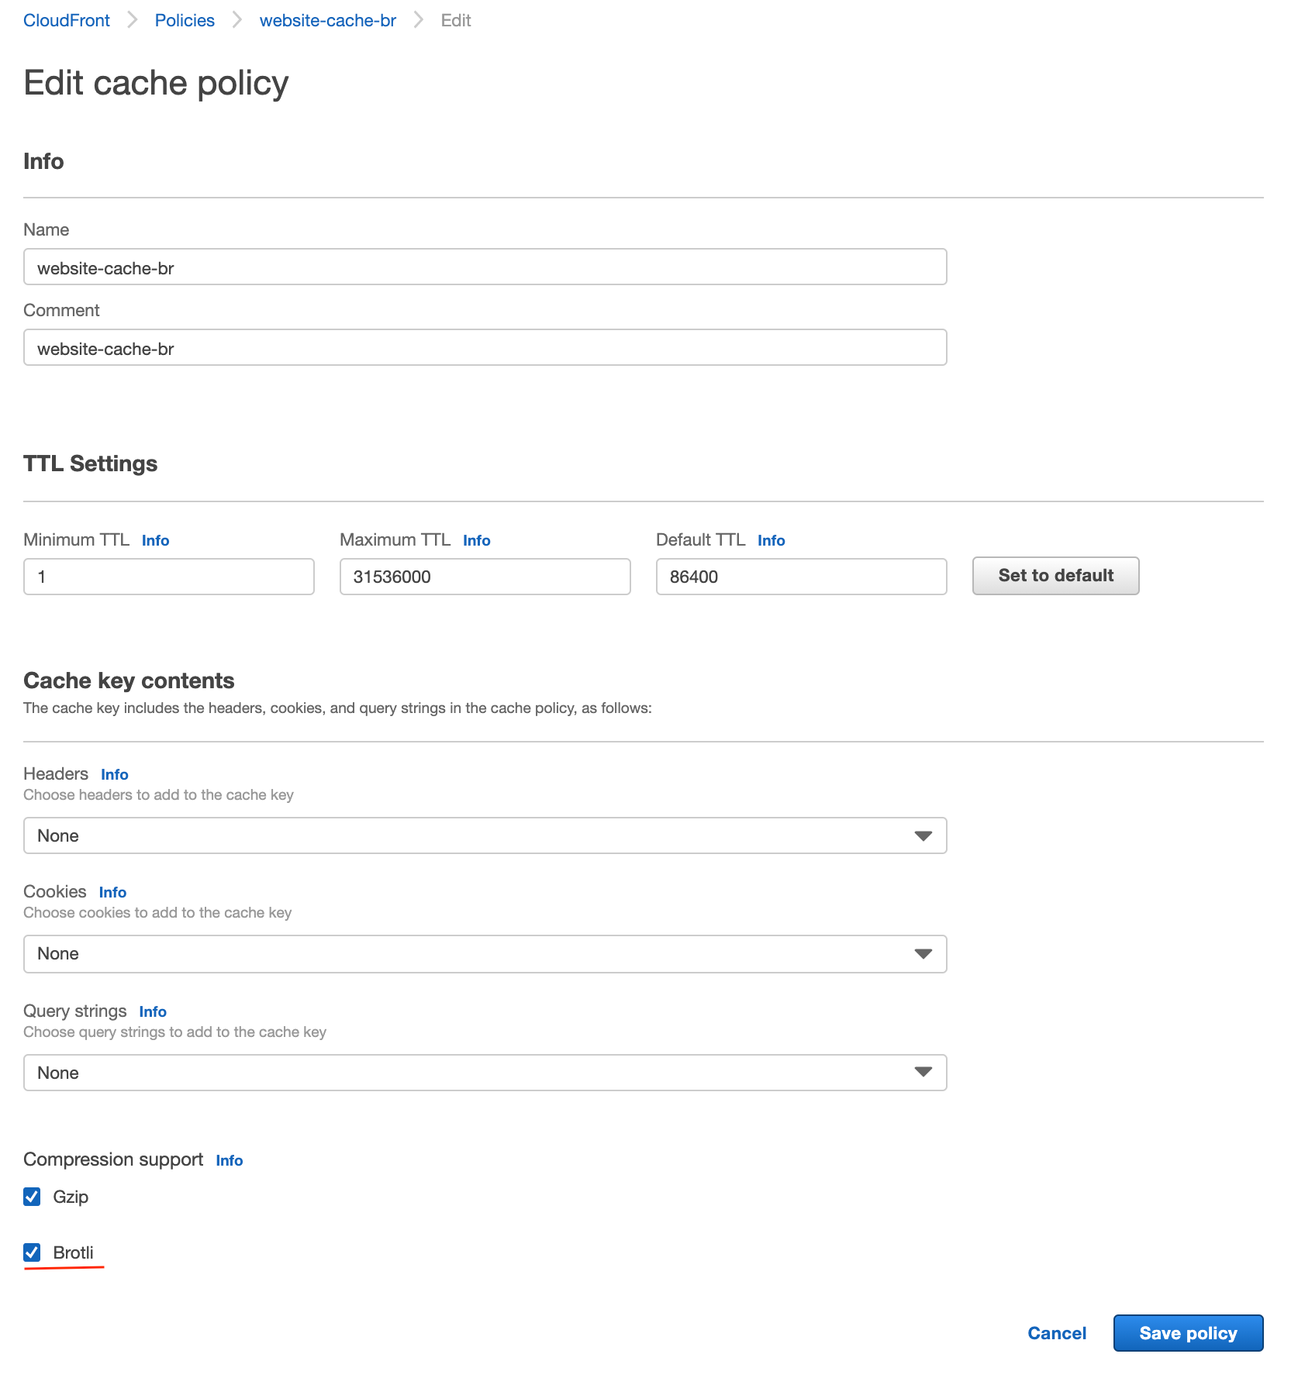The image size is (1298, 1378).
Task: Cancel editing the policy
Action: tap(1057, 1333)
